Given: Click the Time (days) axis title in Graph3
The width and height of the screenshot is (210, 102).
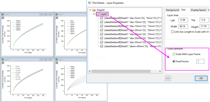Looking at the screenshot, I should [28, 52].
